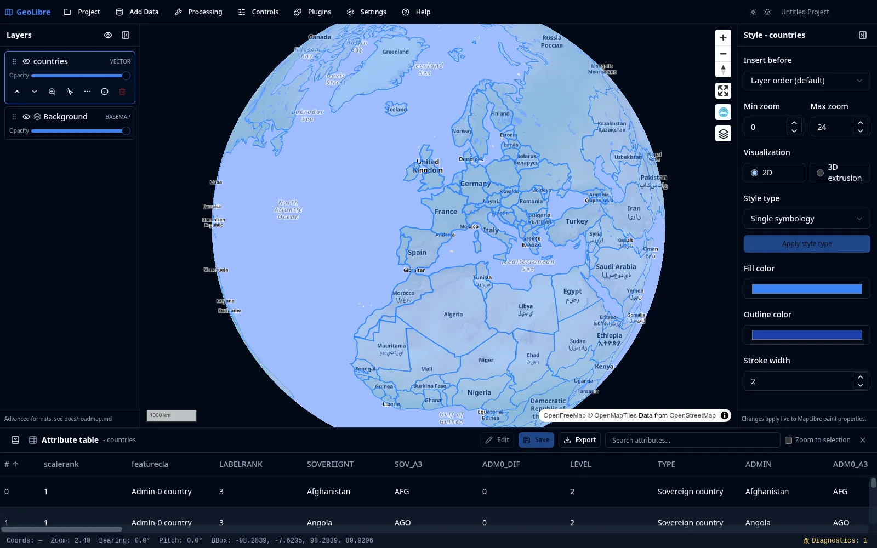877x548 pixels.
Task: Move countries layer down
Action: click(x=35, y=92)
